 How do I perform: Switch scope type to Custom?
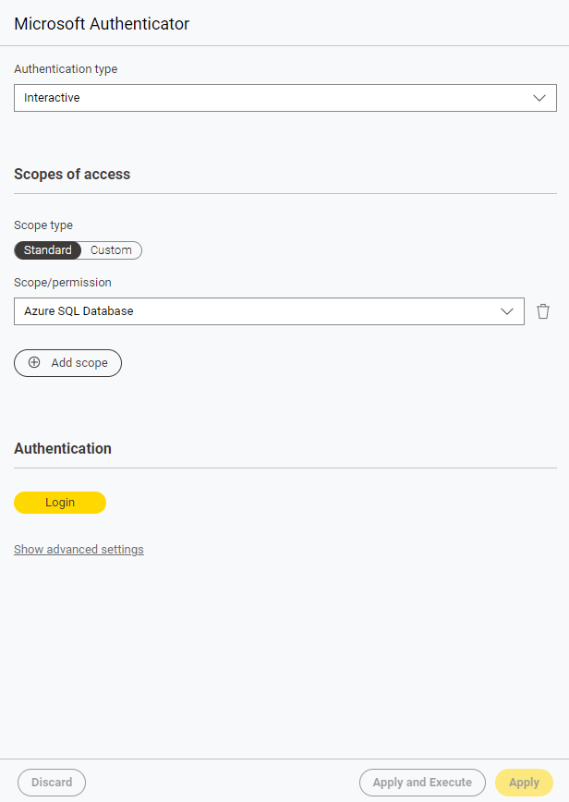[111, 250]
